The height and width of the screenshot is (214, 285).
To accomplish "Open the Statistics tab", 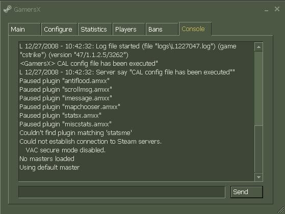I will click(95, 29).
